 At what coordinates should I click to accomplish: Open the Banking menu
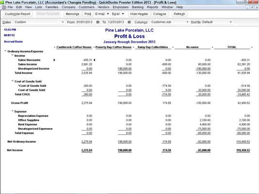click(138, 7)
